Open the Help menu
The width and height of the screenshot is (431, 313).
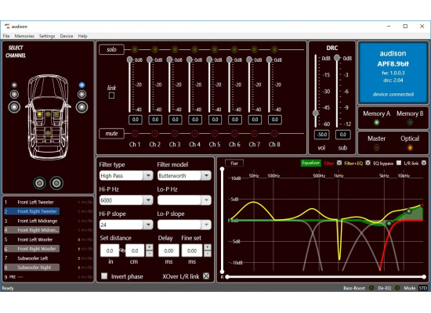(82, 36)
